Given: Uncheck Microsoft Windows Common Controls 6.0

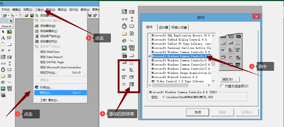Looking at the screenshot, I should 150,56.
